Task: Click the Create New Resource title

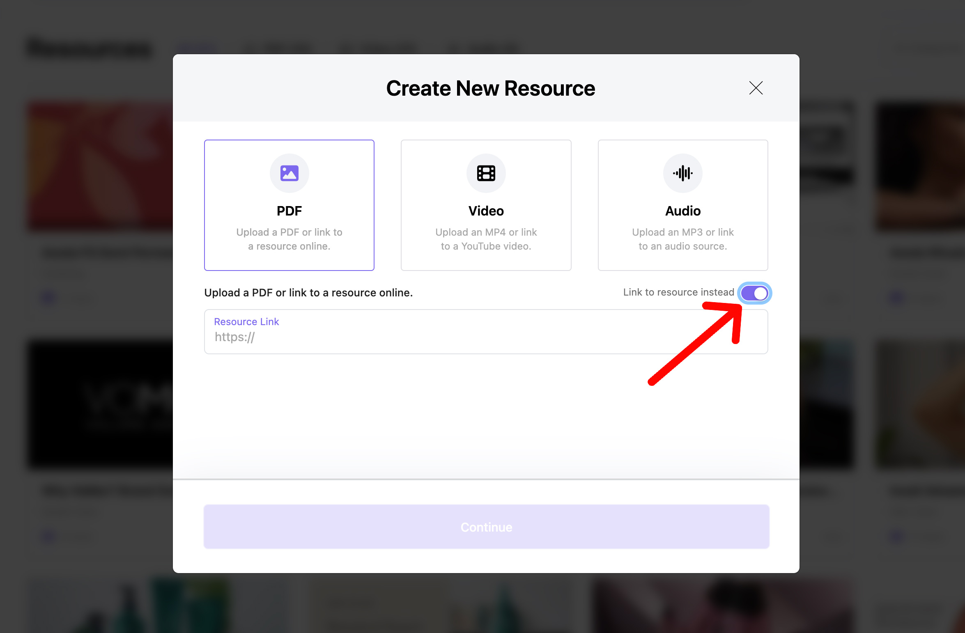Action: coord(491,88)
